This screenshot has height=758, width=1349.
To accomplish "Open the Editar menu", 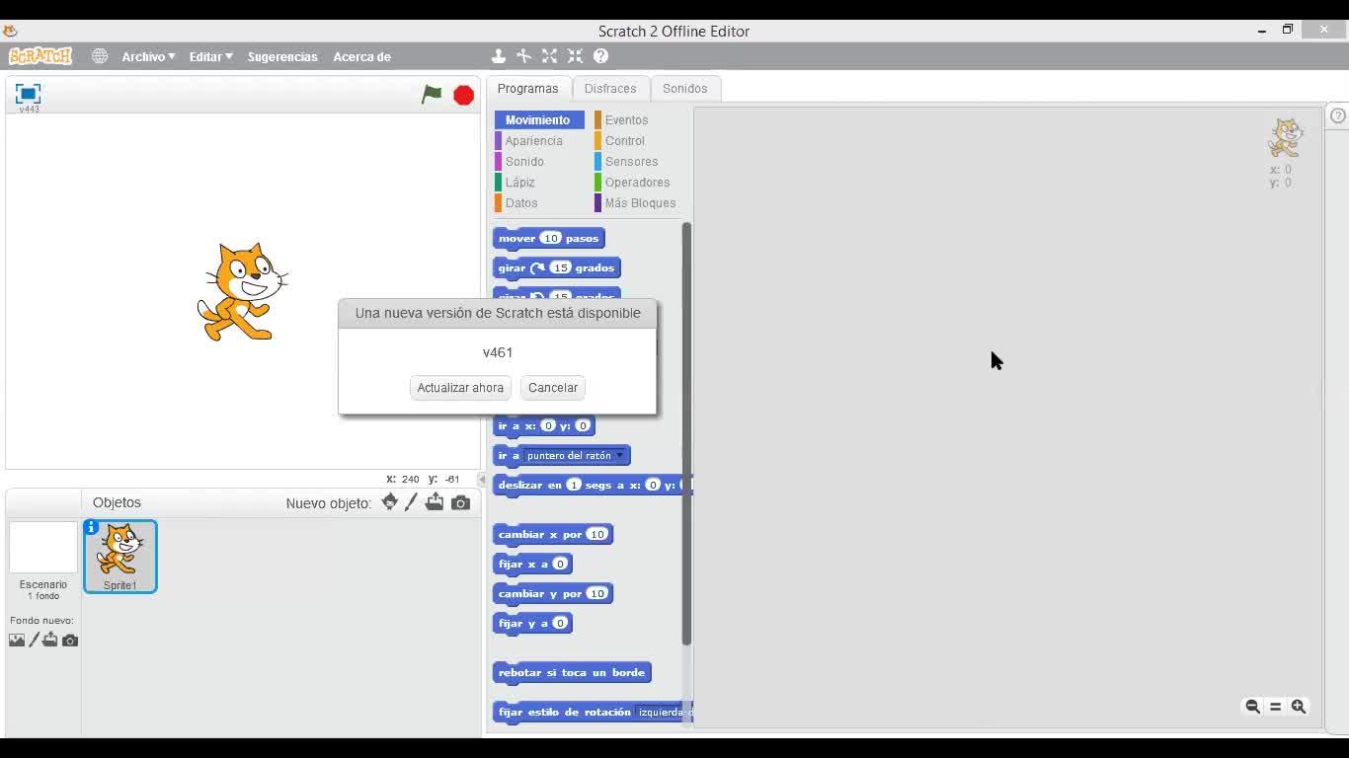I will click(210, 56).
